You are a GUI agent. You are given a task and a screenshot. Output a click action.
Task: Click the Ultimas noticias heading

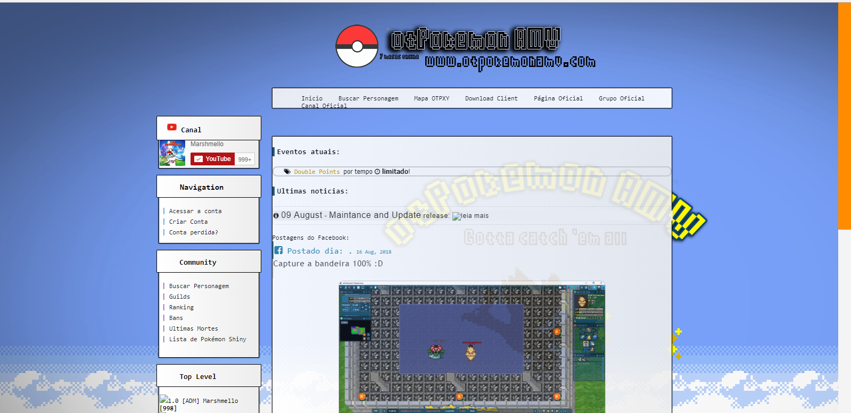click(x=312, y=191)
